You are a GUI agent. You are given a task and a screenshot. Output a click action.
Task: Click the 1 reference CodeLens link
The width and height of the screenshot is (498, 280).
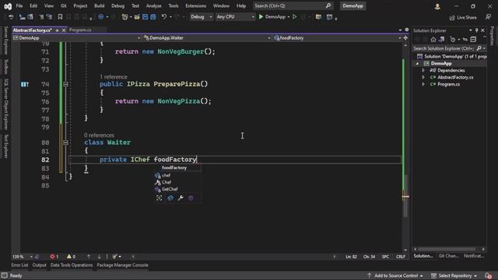click(114, 77)
